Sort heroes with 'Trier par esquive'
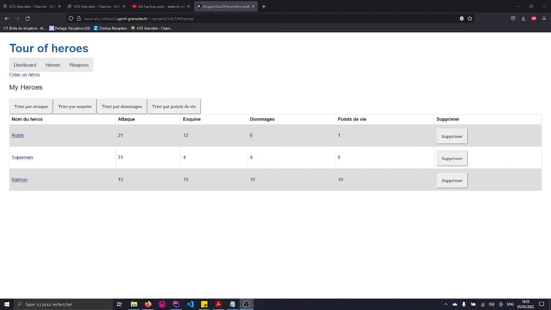The width and height of the screenshot is (551, 310). click(x=75, y=106)
